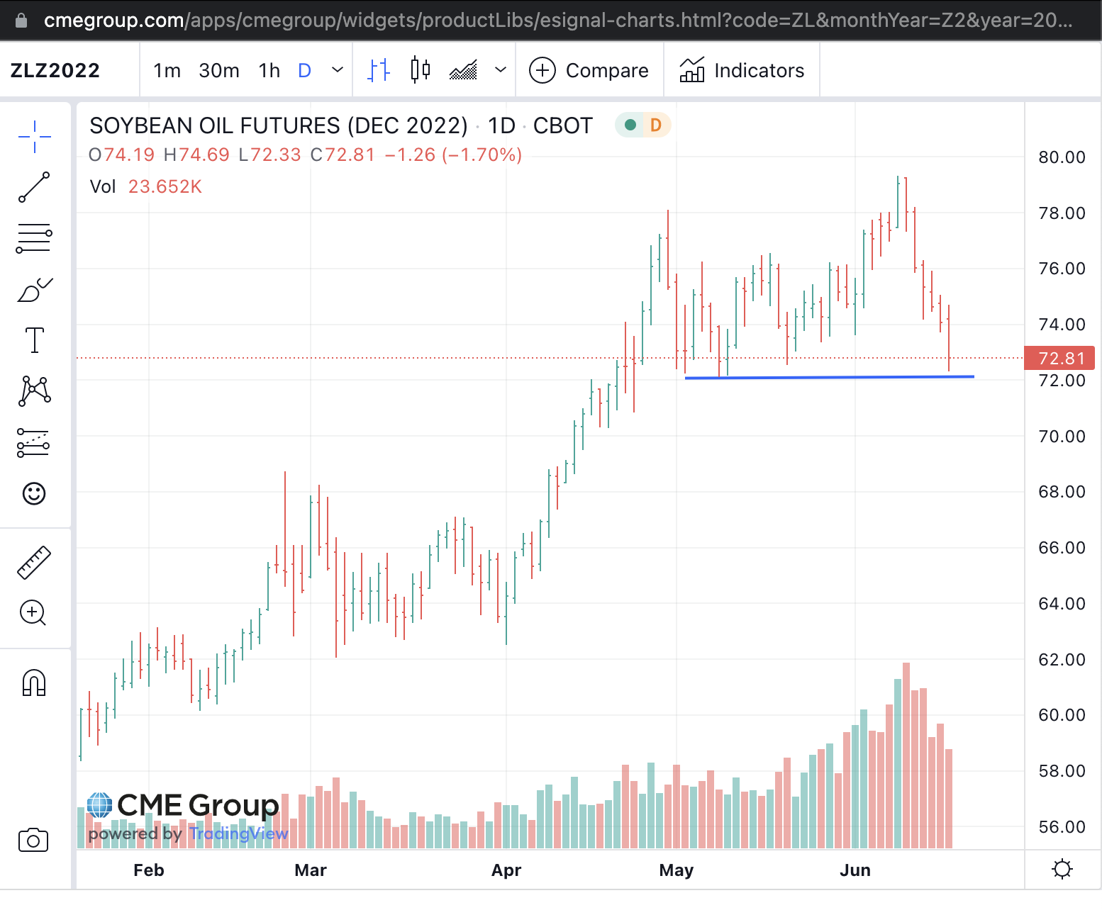Expand the chart style dropdown arrow
The image size is (1102, 910).
tap(501, 70)
